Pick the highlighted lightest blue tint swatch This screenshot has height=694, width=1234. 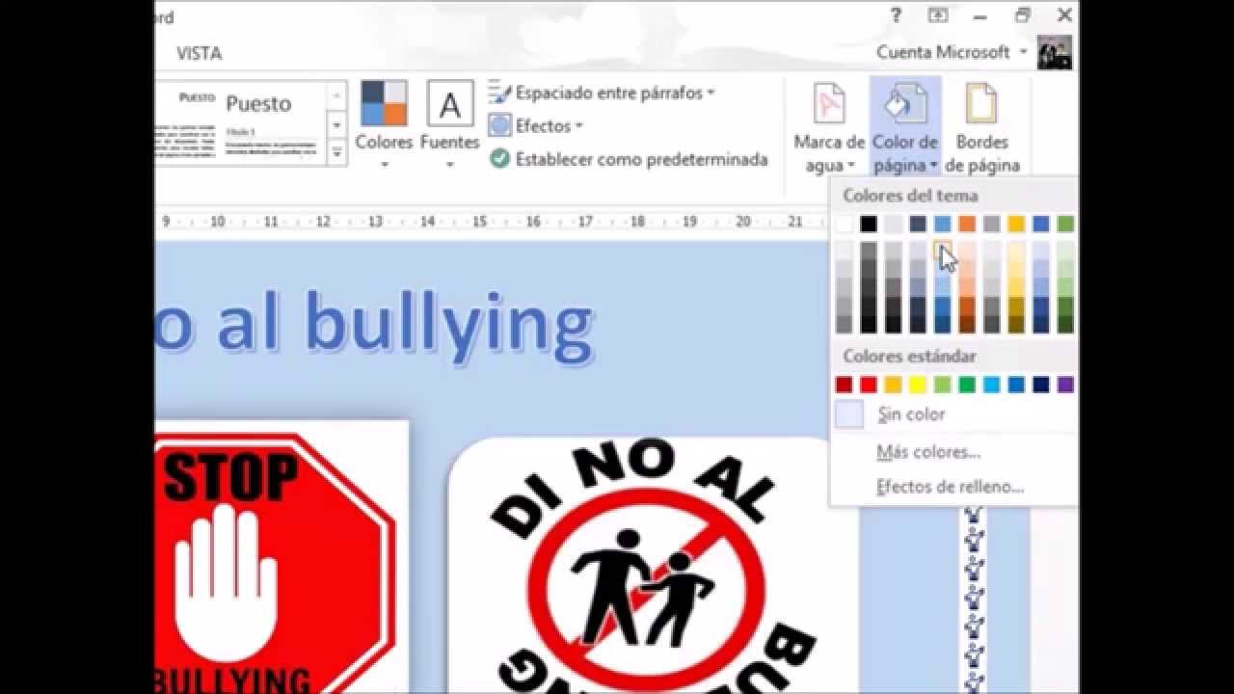(943, 250)
